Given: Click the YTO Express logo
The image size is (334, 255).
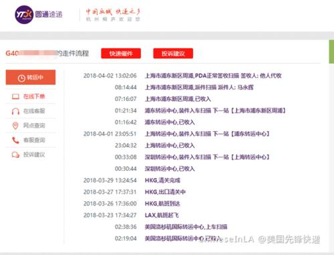Looking at the screenshot, I should (x=24, y=15).
